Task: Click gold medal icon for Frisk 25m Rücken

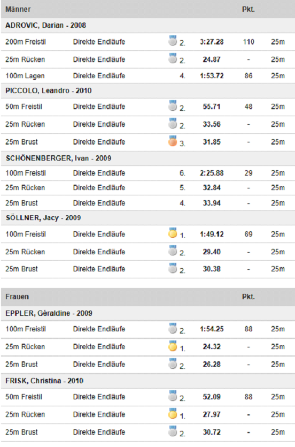Action: [173, 413]
